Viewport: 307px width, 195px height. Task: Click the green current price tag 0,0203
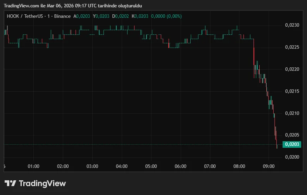click(291, 144)
